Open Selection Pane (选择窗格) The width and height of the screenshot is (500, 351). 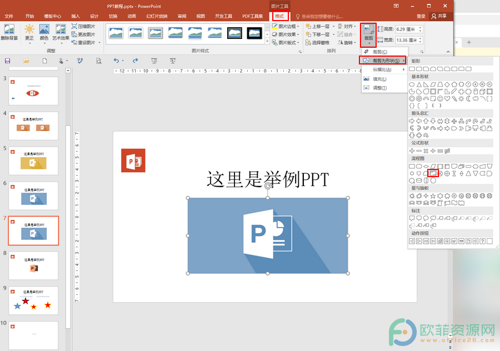(318, 42)
